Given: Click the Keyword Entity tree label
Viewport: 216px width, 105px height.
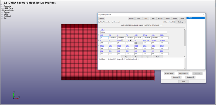Looking at the screenshot, I should point(8,10).
